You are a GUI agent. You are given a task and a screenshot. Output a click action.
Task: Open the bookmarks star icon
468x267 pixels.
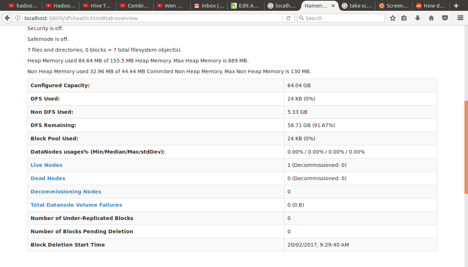click(x=392, y=18)
